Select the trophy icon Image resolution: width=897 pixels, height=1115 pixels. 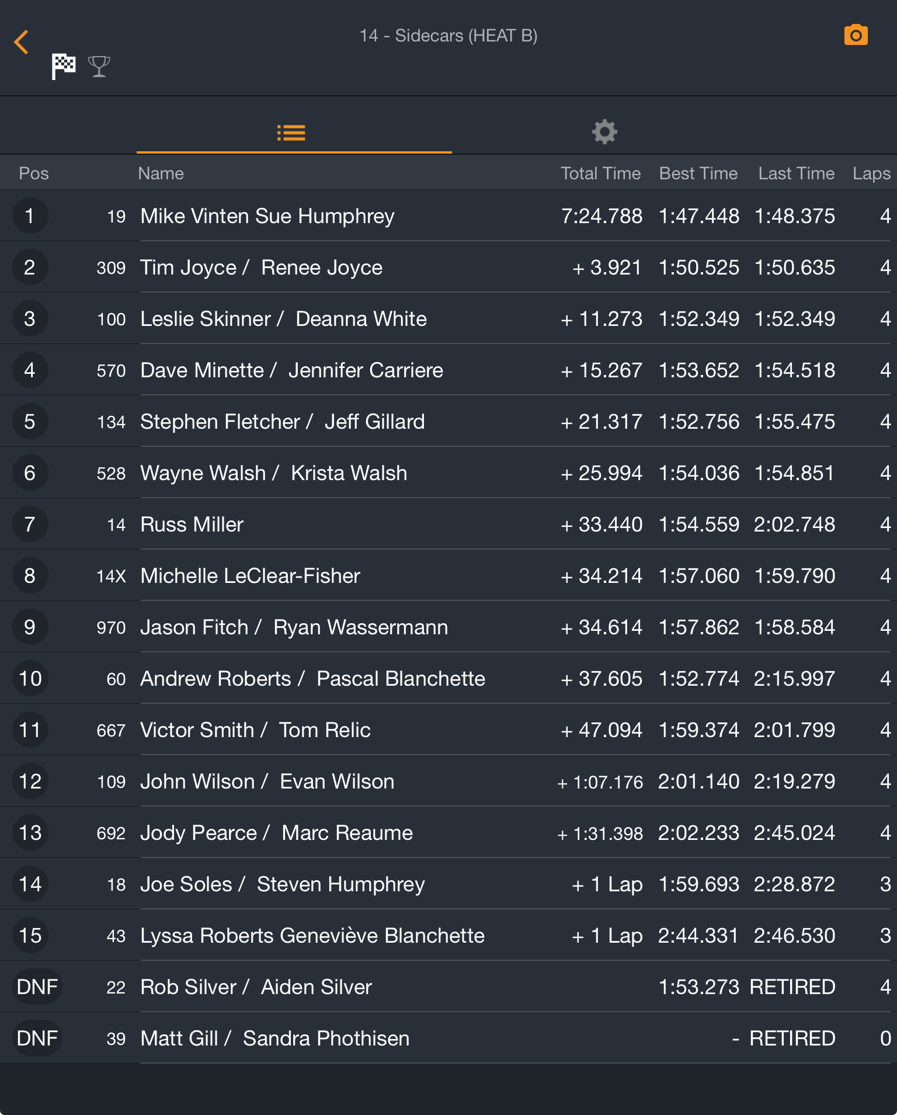click(x=99, y=66)
